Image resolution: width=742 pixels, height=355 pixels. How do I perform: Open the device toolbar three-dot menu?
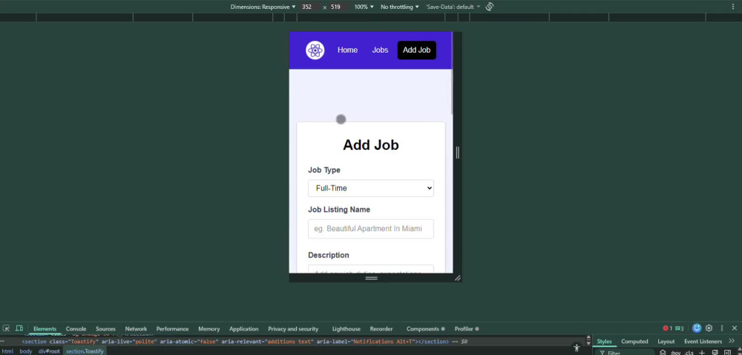click(x=734, y=7)
